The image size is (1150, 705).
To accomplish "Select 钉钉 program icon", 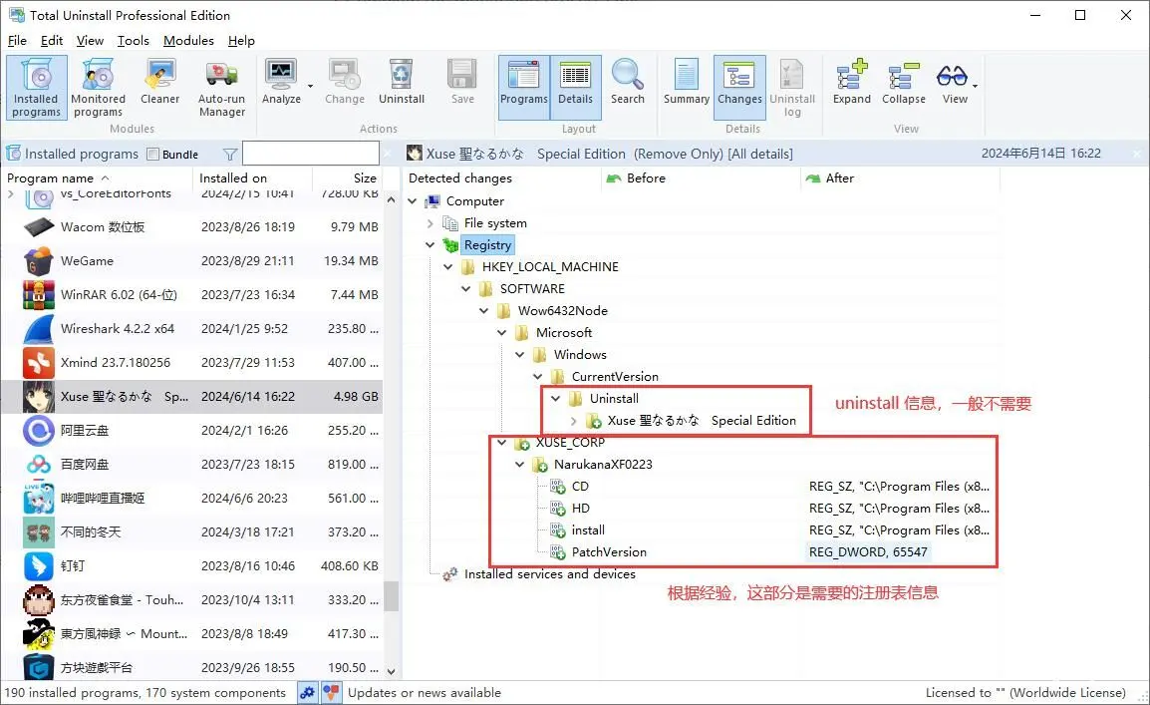I will pyautogui.click(x=38, y=565).
